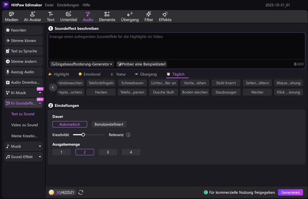
Task: Click the Staubsauger sound preset
Action: coord(226,92)
